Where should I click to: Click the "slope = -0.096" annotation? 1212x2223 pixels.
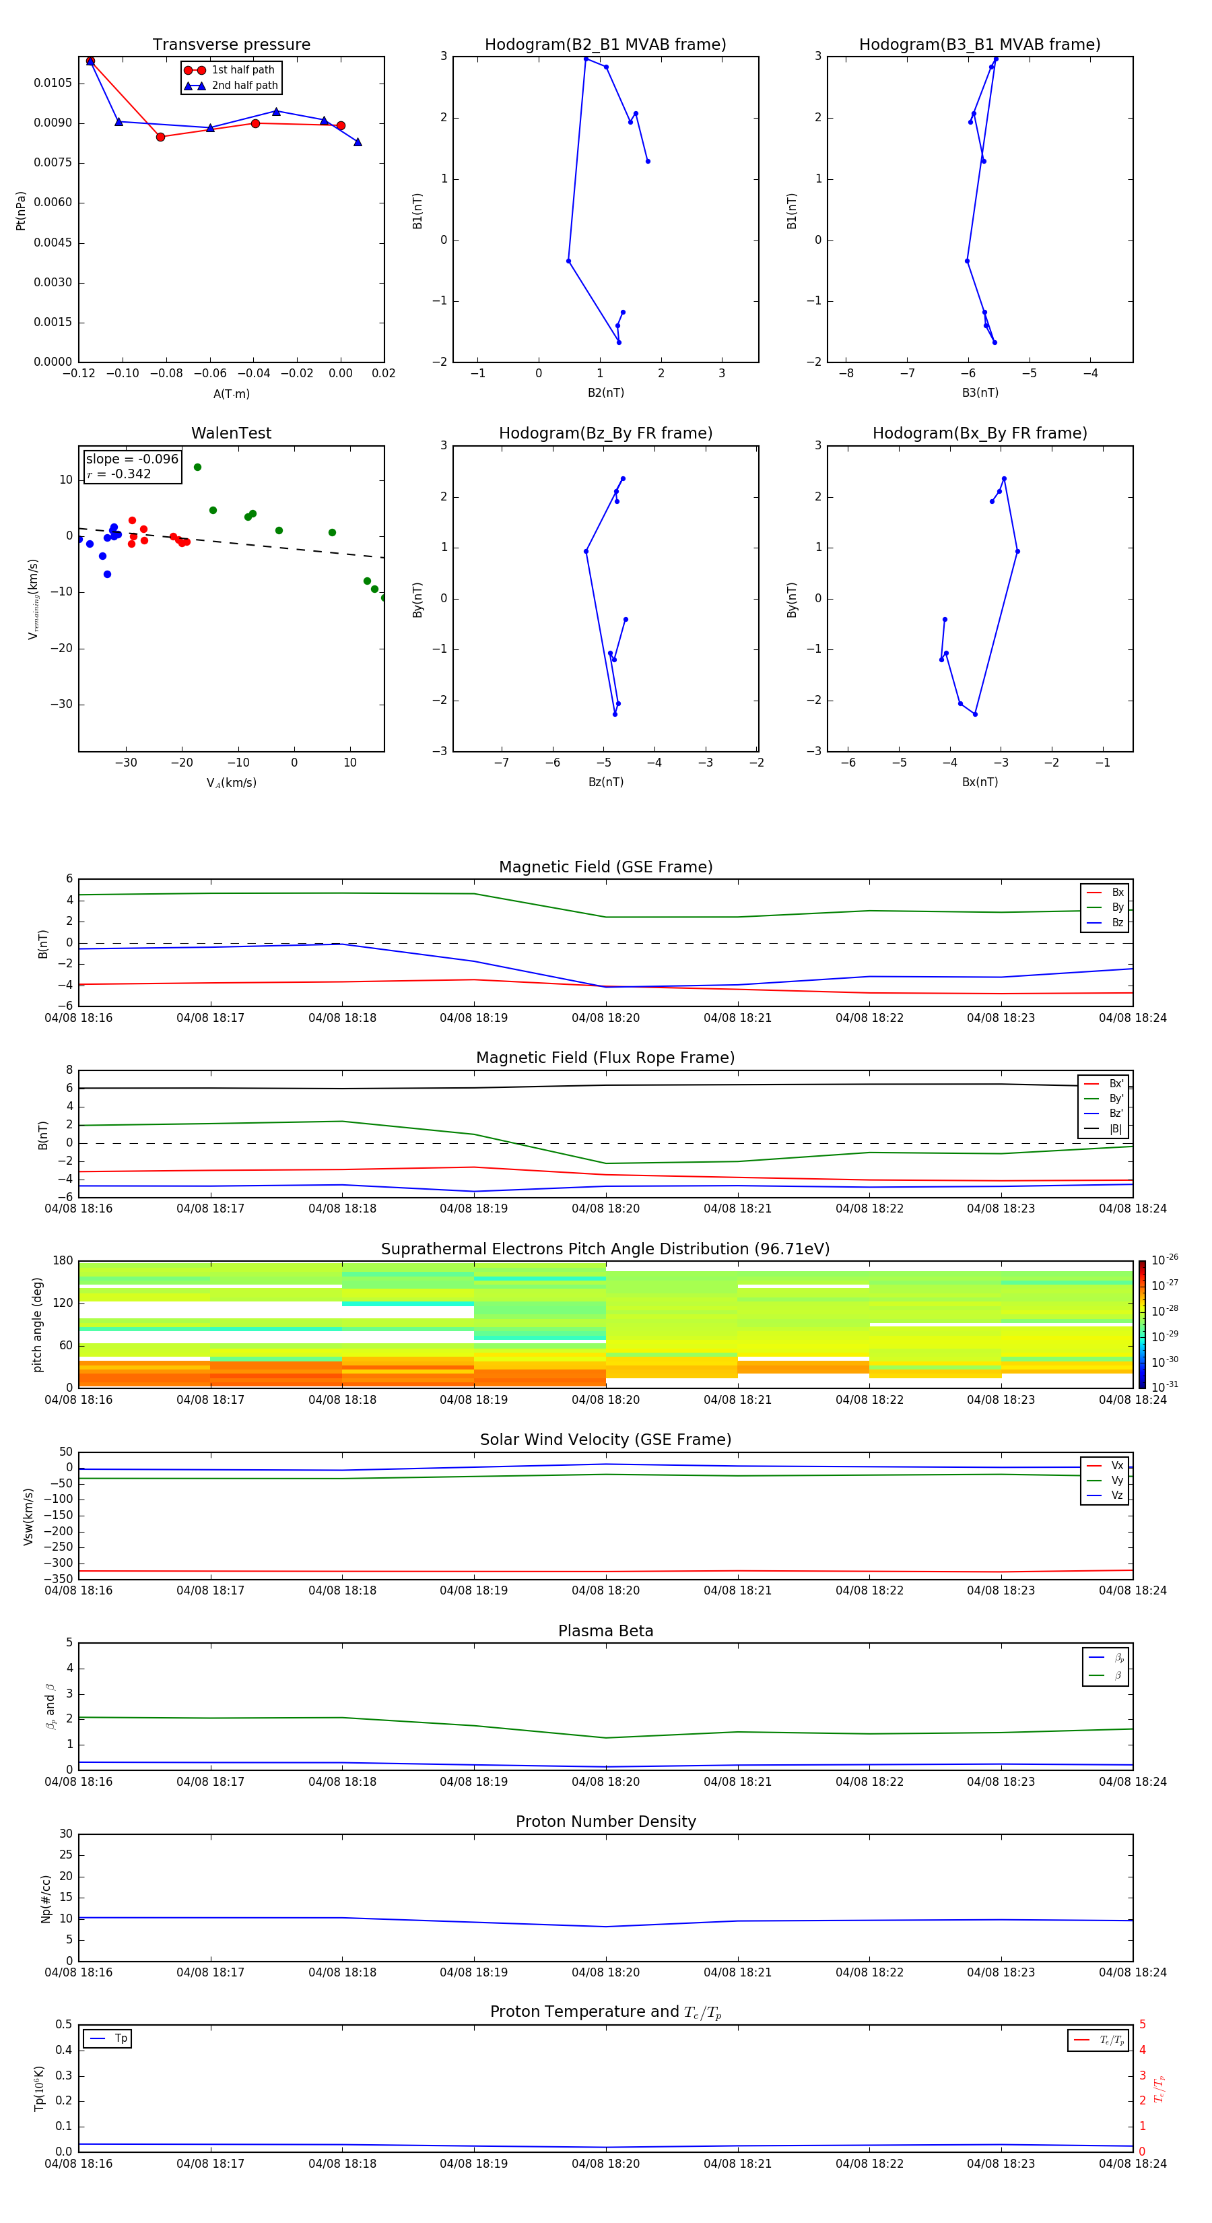(x=132, y=459)
